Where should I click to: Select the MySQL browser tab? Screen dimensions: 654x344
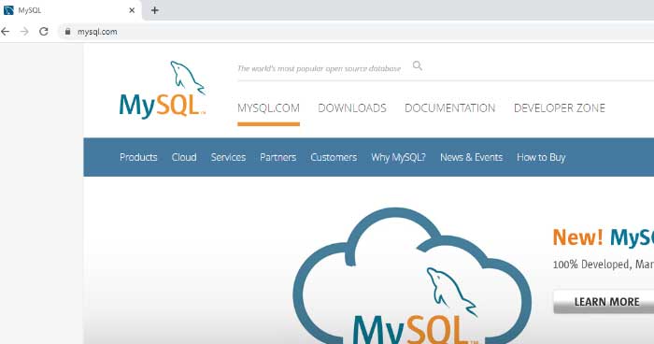pyautogui.click(x=71, y=10)
